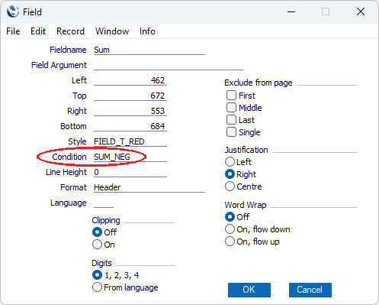This screenshot has height=305, width=379.
Task: Turn Clipping On
Action: [97, 245]
